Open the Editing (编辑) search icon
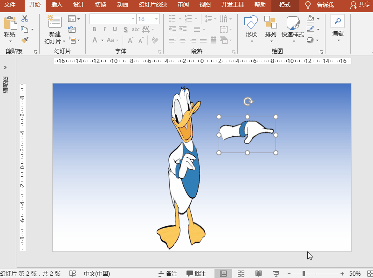 pos(338,21)
